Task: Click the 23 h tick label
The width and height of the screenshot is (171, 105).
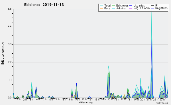Action: point(162,99)
